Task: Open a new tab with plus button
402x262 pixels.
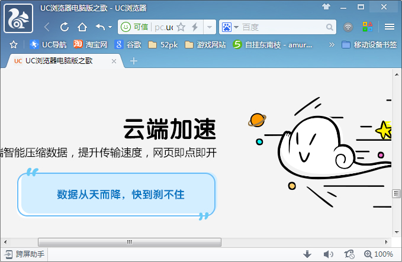Action: click(x=134, y=61)
